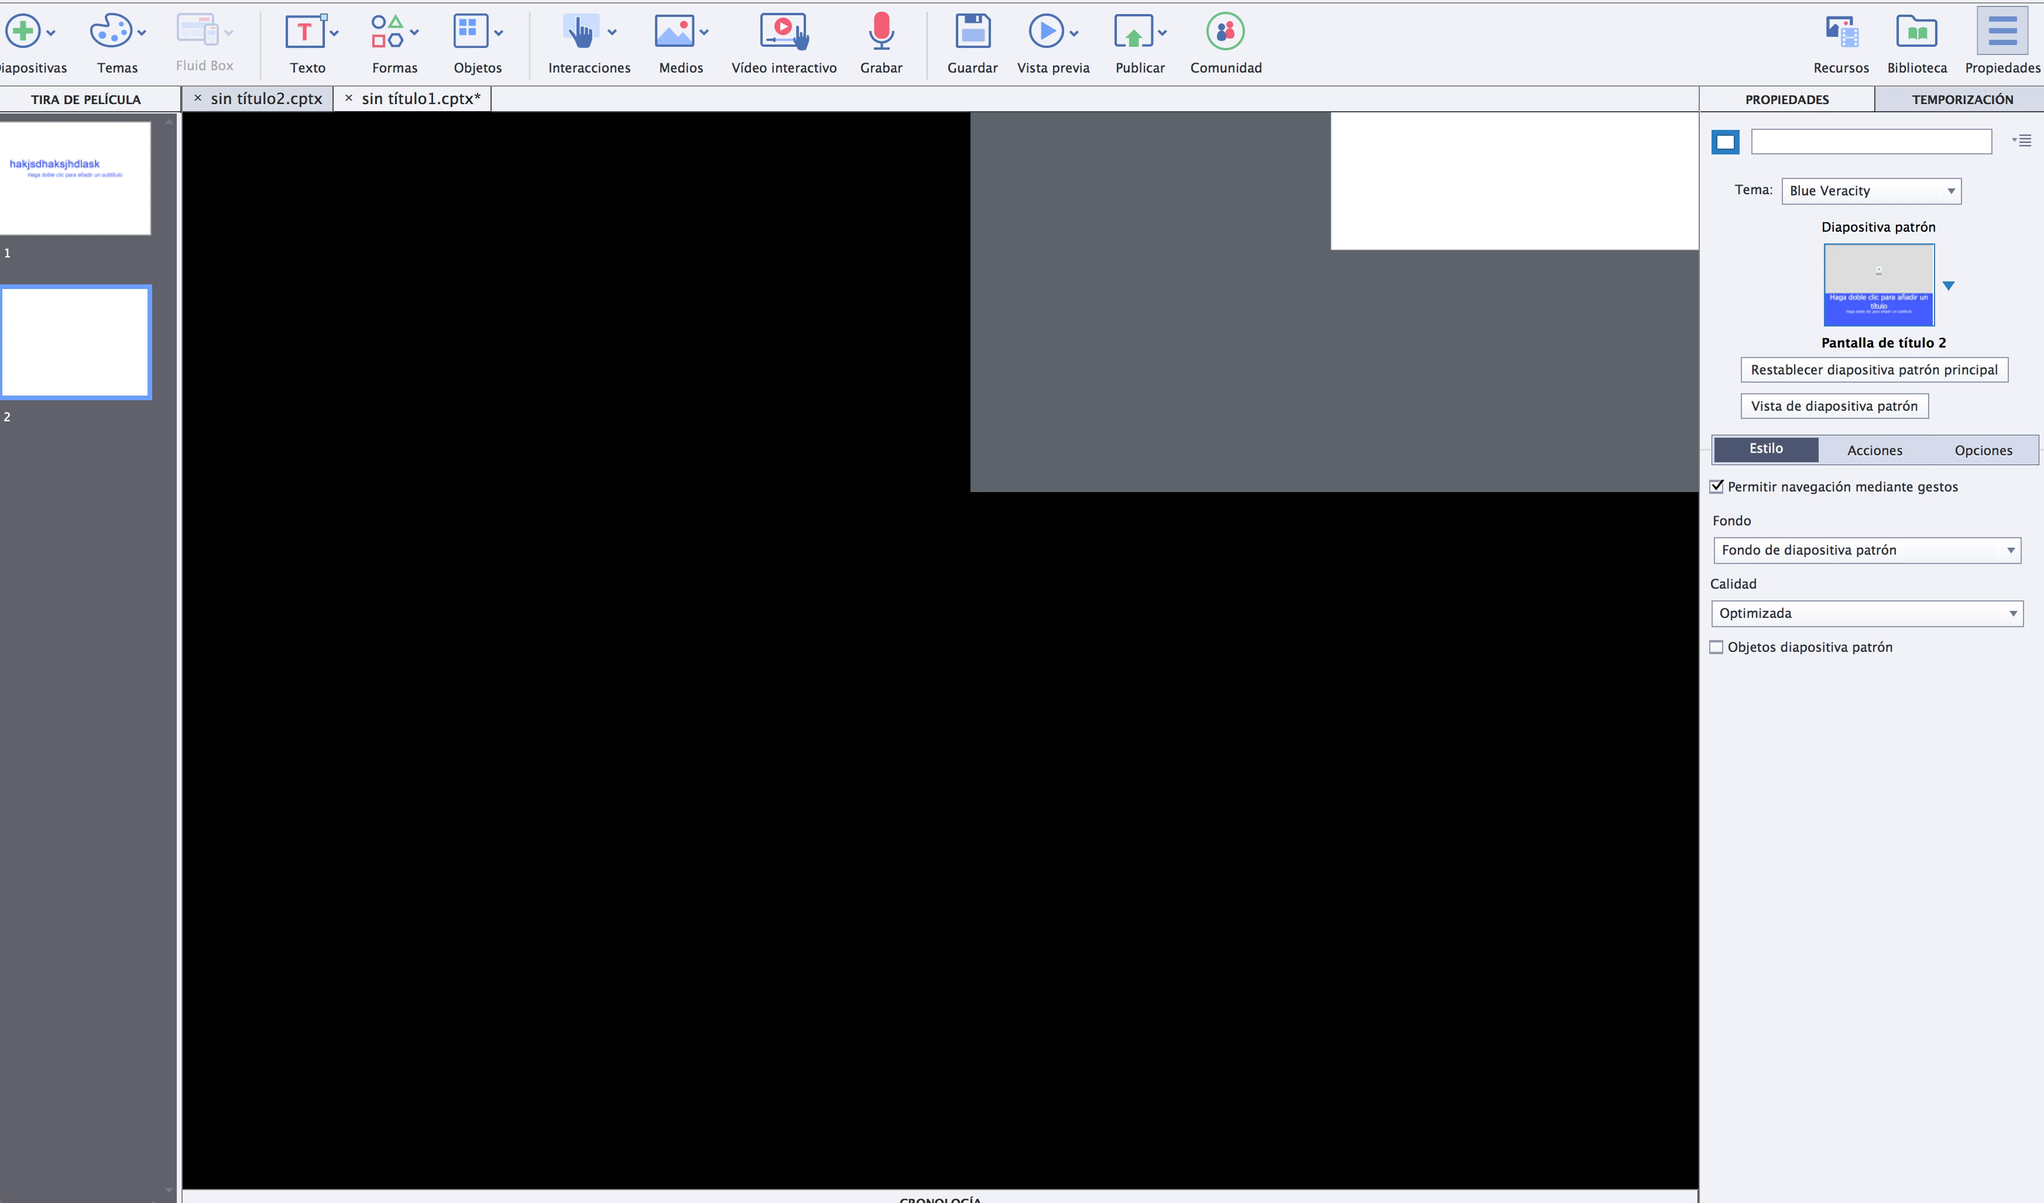
Task: Switch to sin título2.cptx document tab
Action: click(x=266, y=99)
